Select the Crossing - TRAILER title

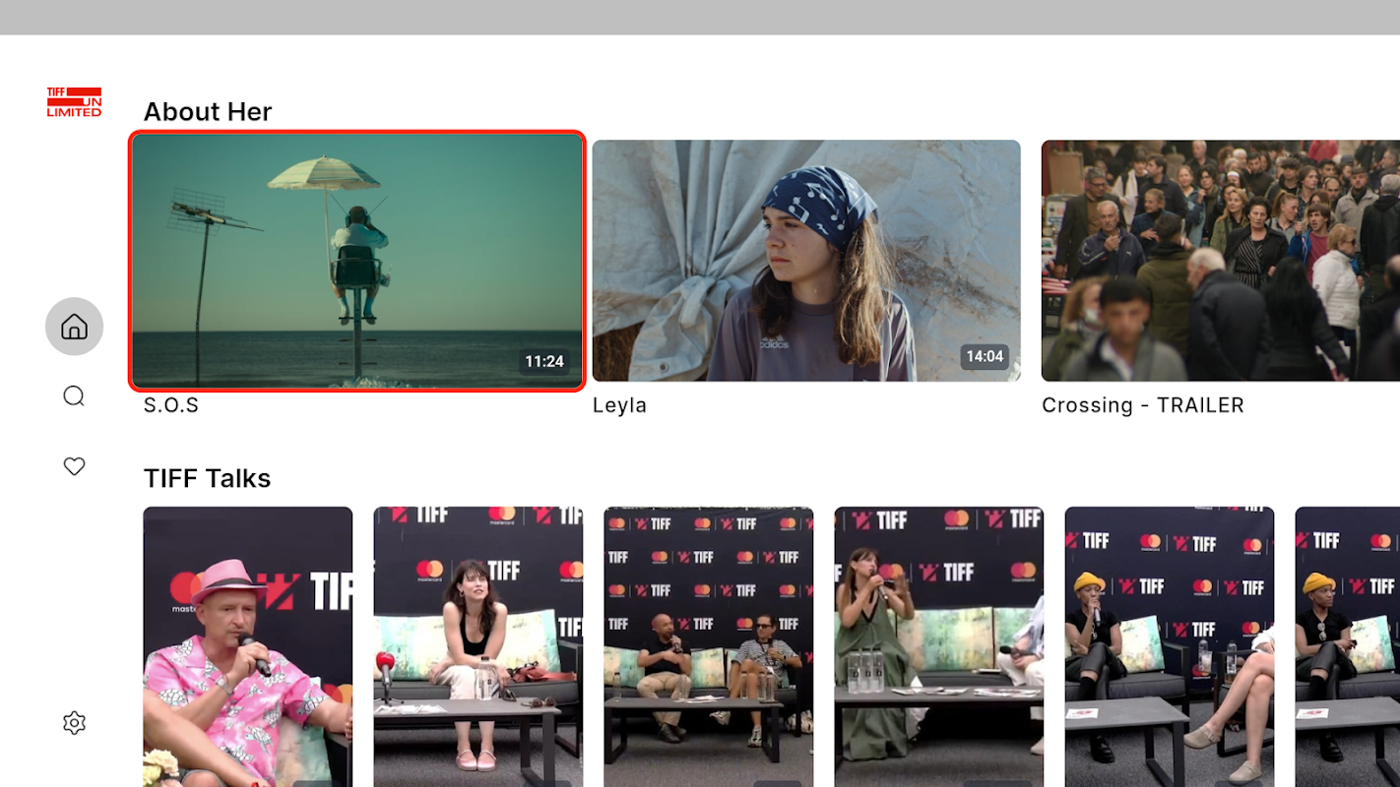(x=1143, y=405)
